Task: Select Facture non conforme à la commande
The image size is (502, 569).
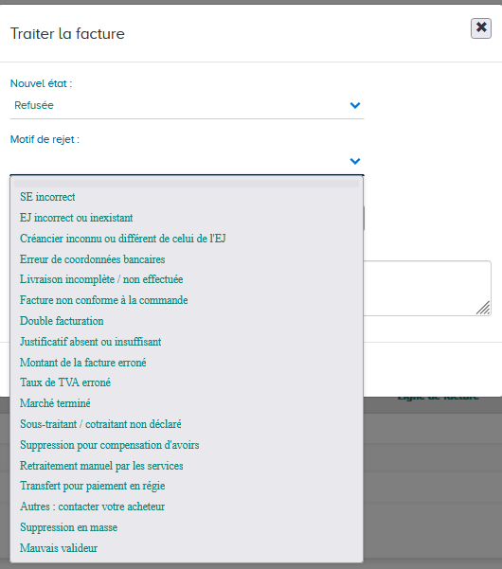Action: 187,300
